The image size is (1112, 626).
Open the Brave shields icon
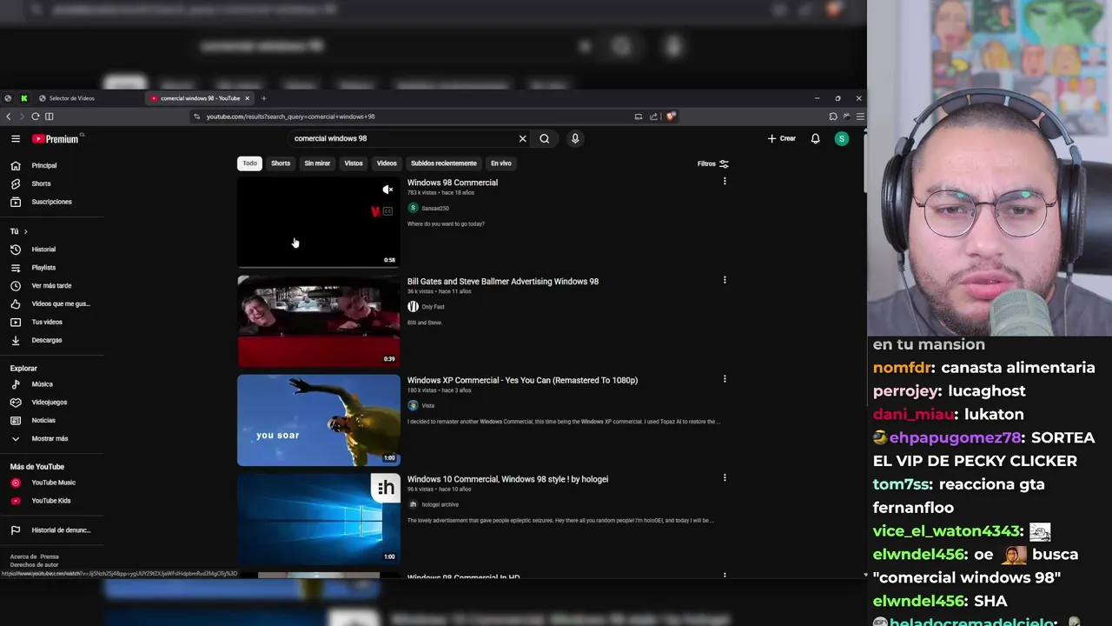pos(671,117)
